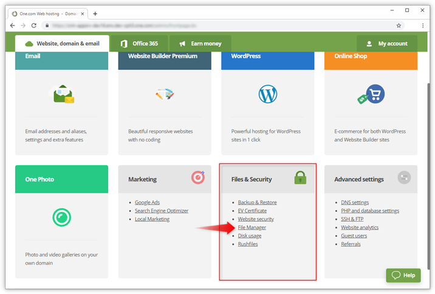
Task: Click the Advanced settings heading
Action: coord(359,179)
